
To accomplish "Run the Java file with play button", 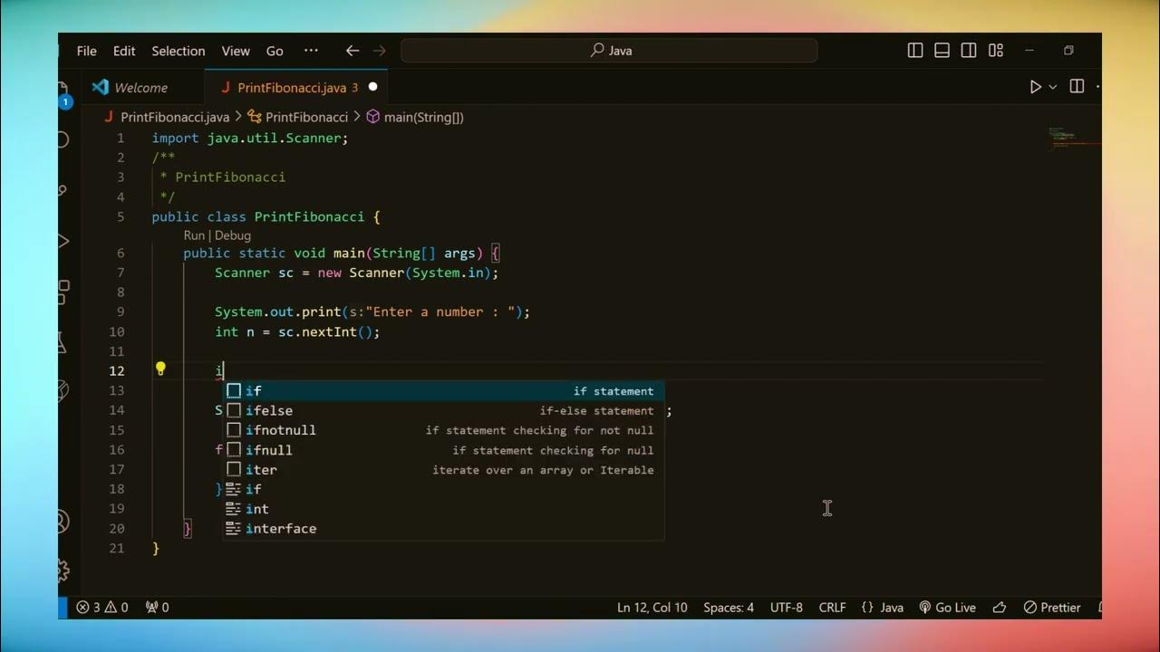I will tap(1035, 87).
